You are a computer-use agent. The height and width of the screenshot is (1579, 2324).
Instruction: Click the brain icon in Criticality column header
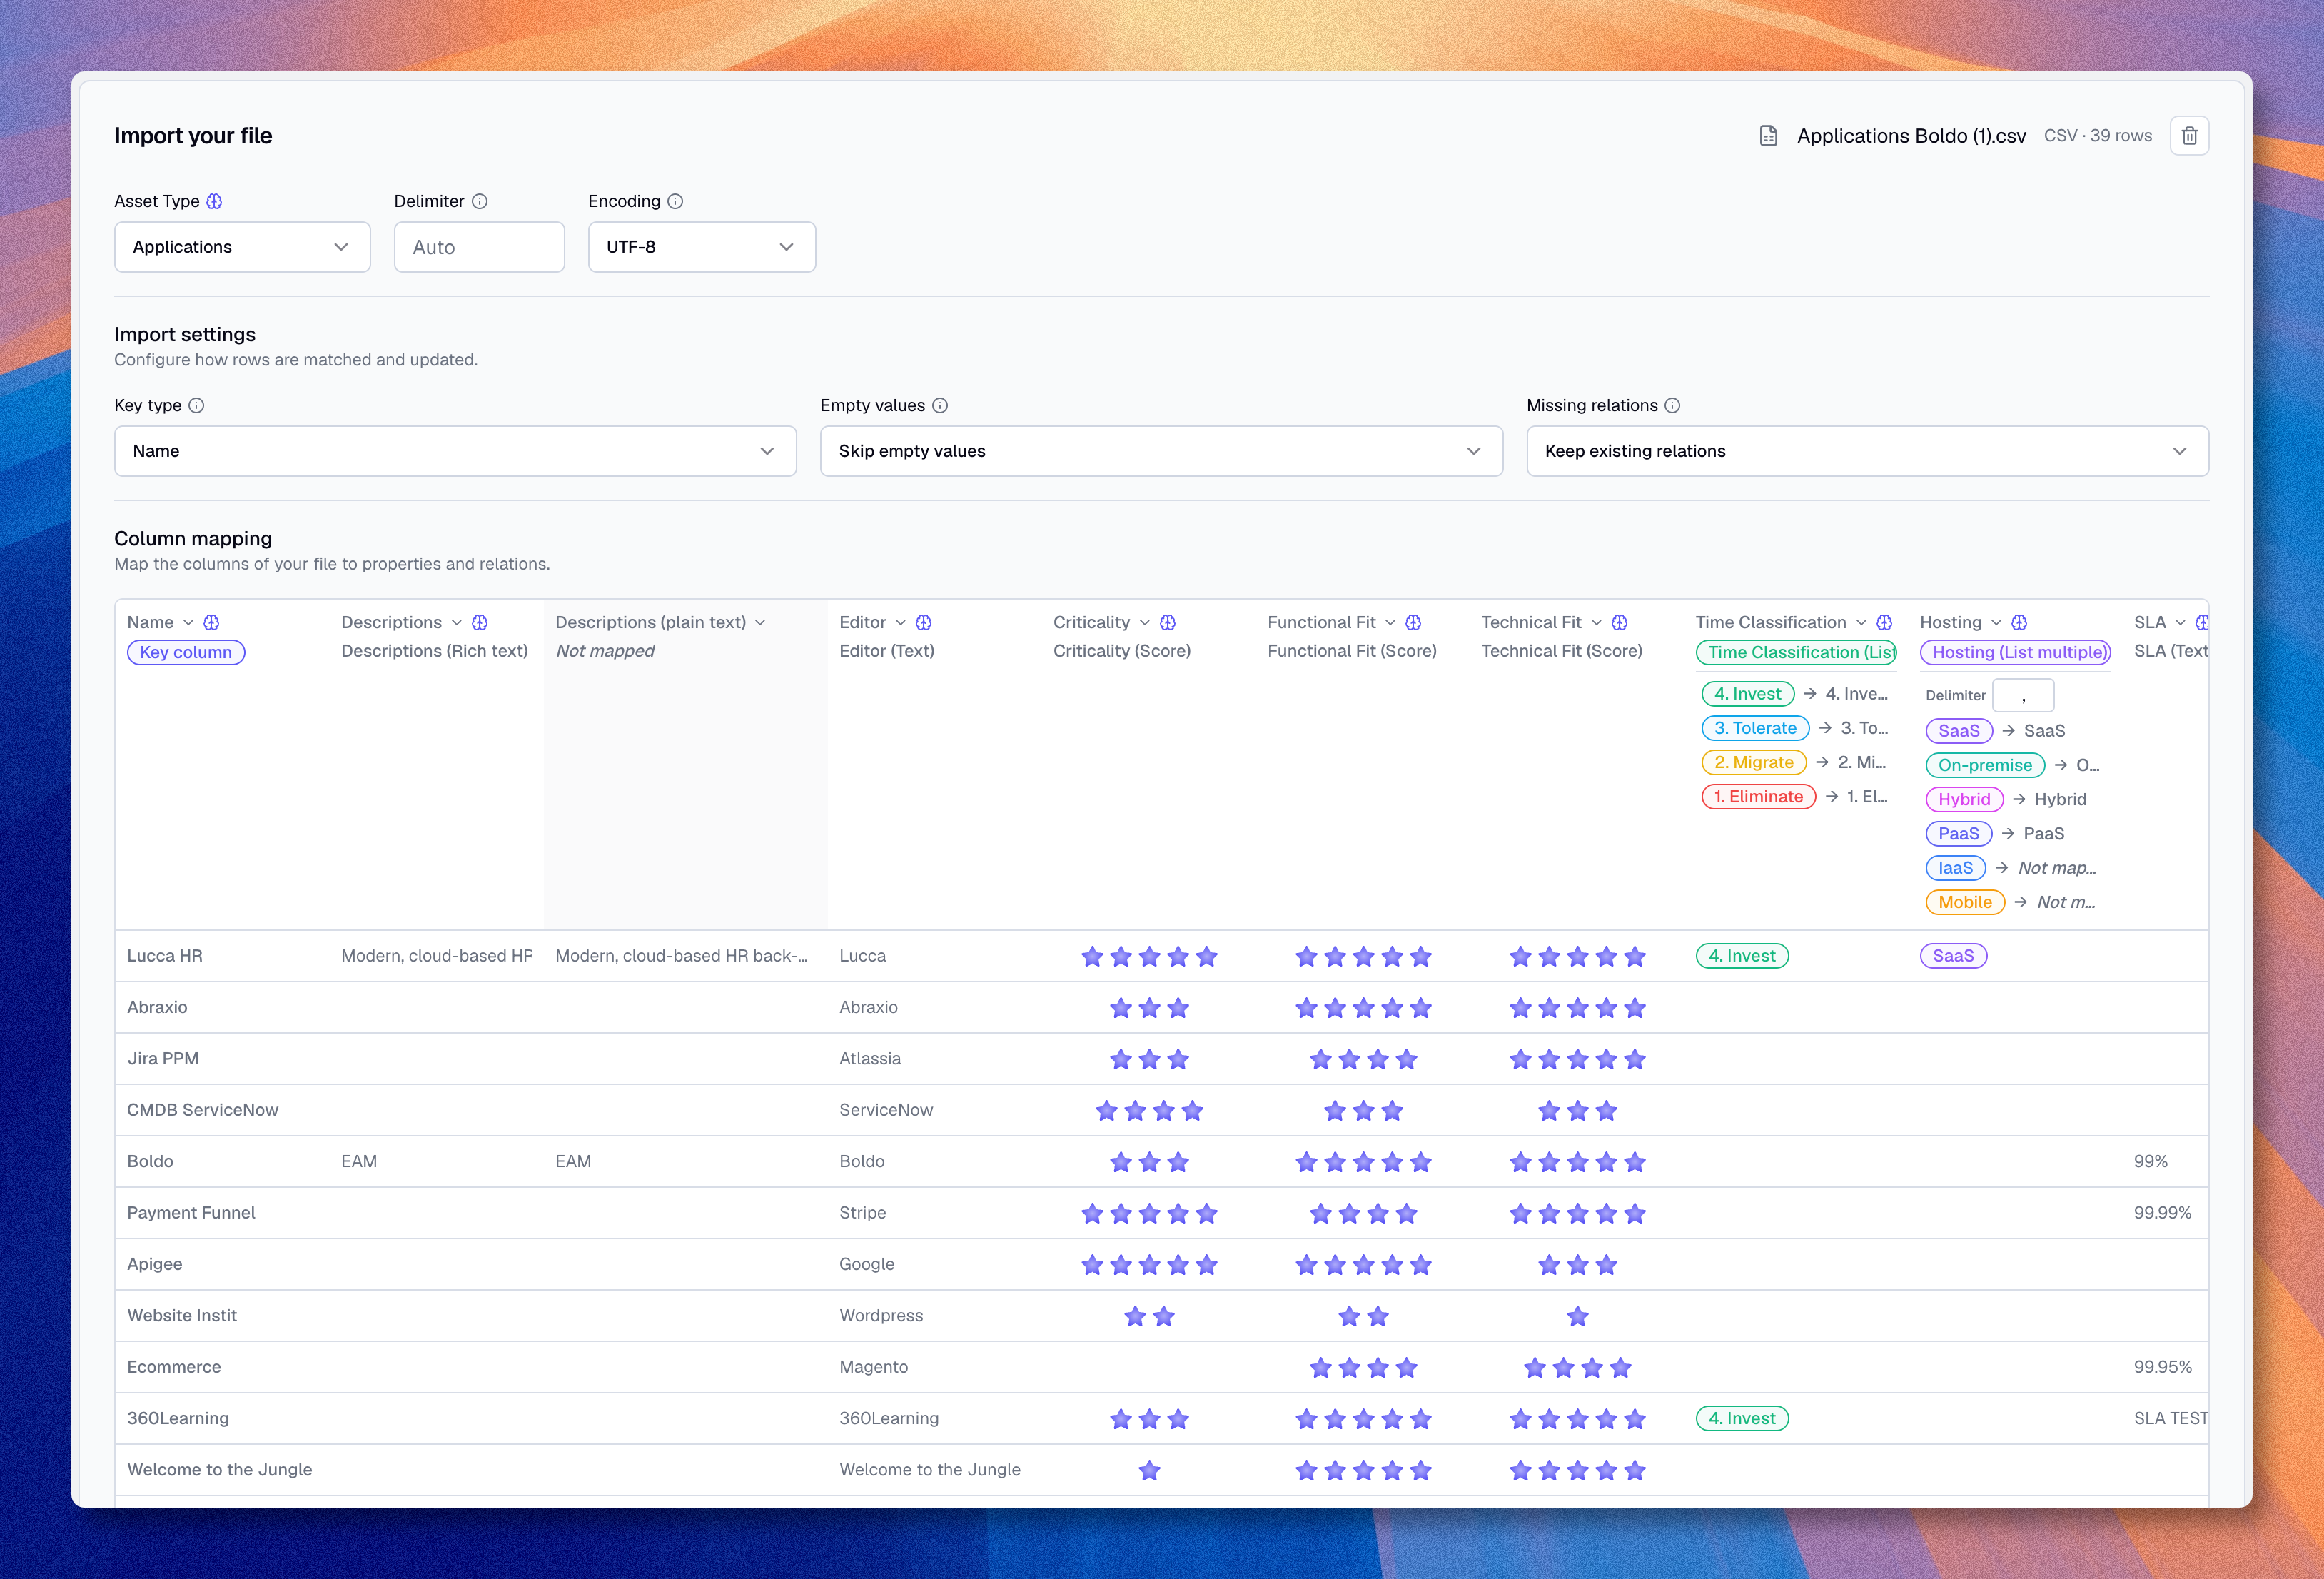(1168, 622)
